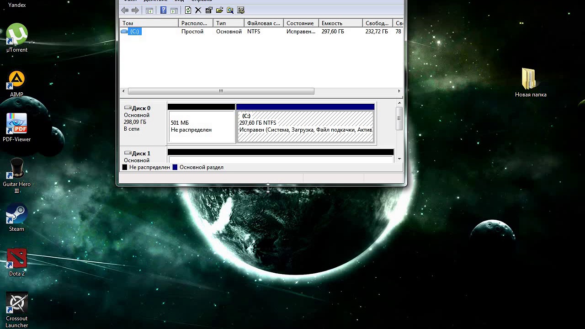Click the Delete (black X) toolbar icon
Screen dimensions: 585x329
click(x=198, y=10)
